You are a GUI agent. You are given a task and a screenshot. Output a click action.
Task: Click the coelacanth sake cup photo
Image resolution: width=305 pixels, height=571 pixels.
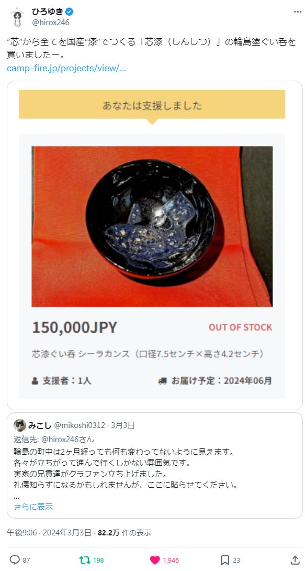click(152, 226)
